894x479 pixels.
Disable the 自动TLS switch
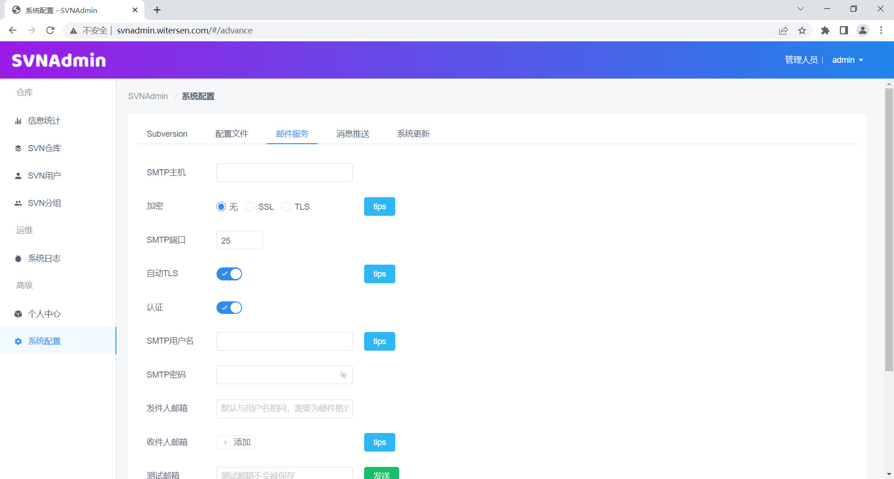(229, 274)
